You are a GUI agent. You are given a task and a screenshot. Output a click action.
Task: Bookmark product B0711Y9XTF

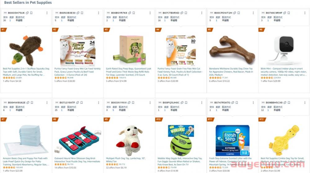pyautogui.click(x=82, y=103)
